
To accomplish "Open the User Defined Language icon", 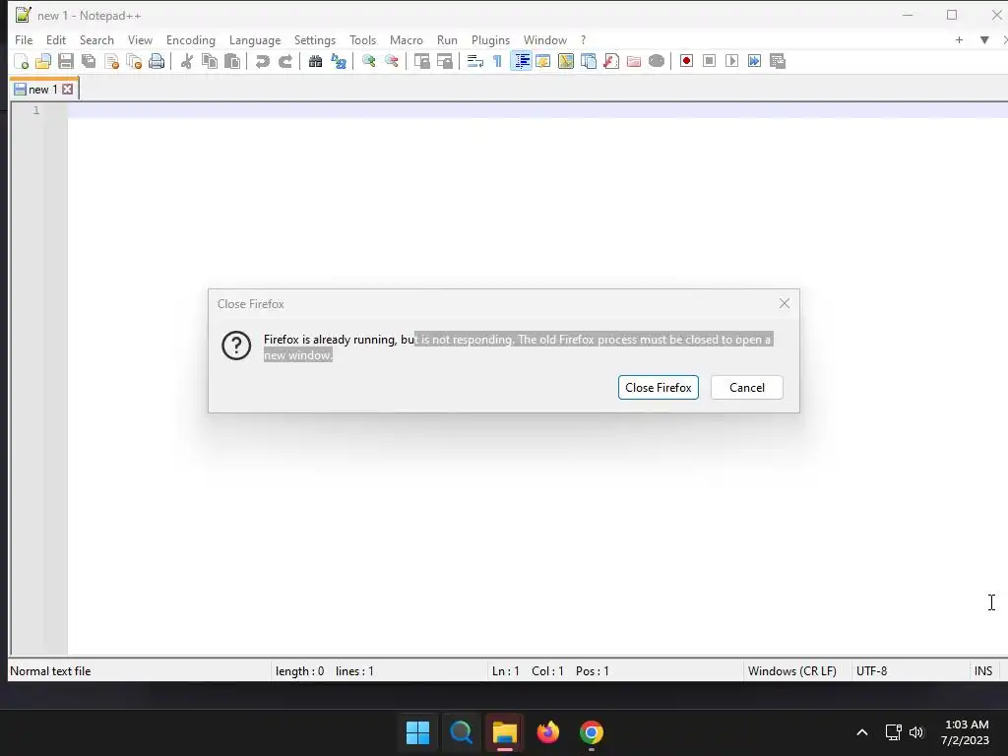I will coord(543,61).
